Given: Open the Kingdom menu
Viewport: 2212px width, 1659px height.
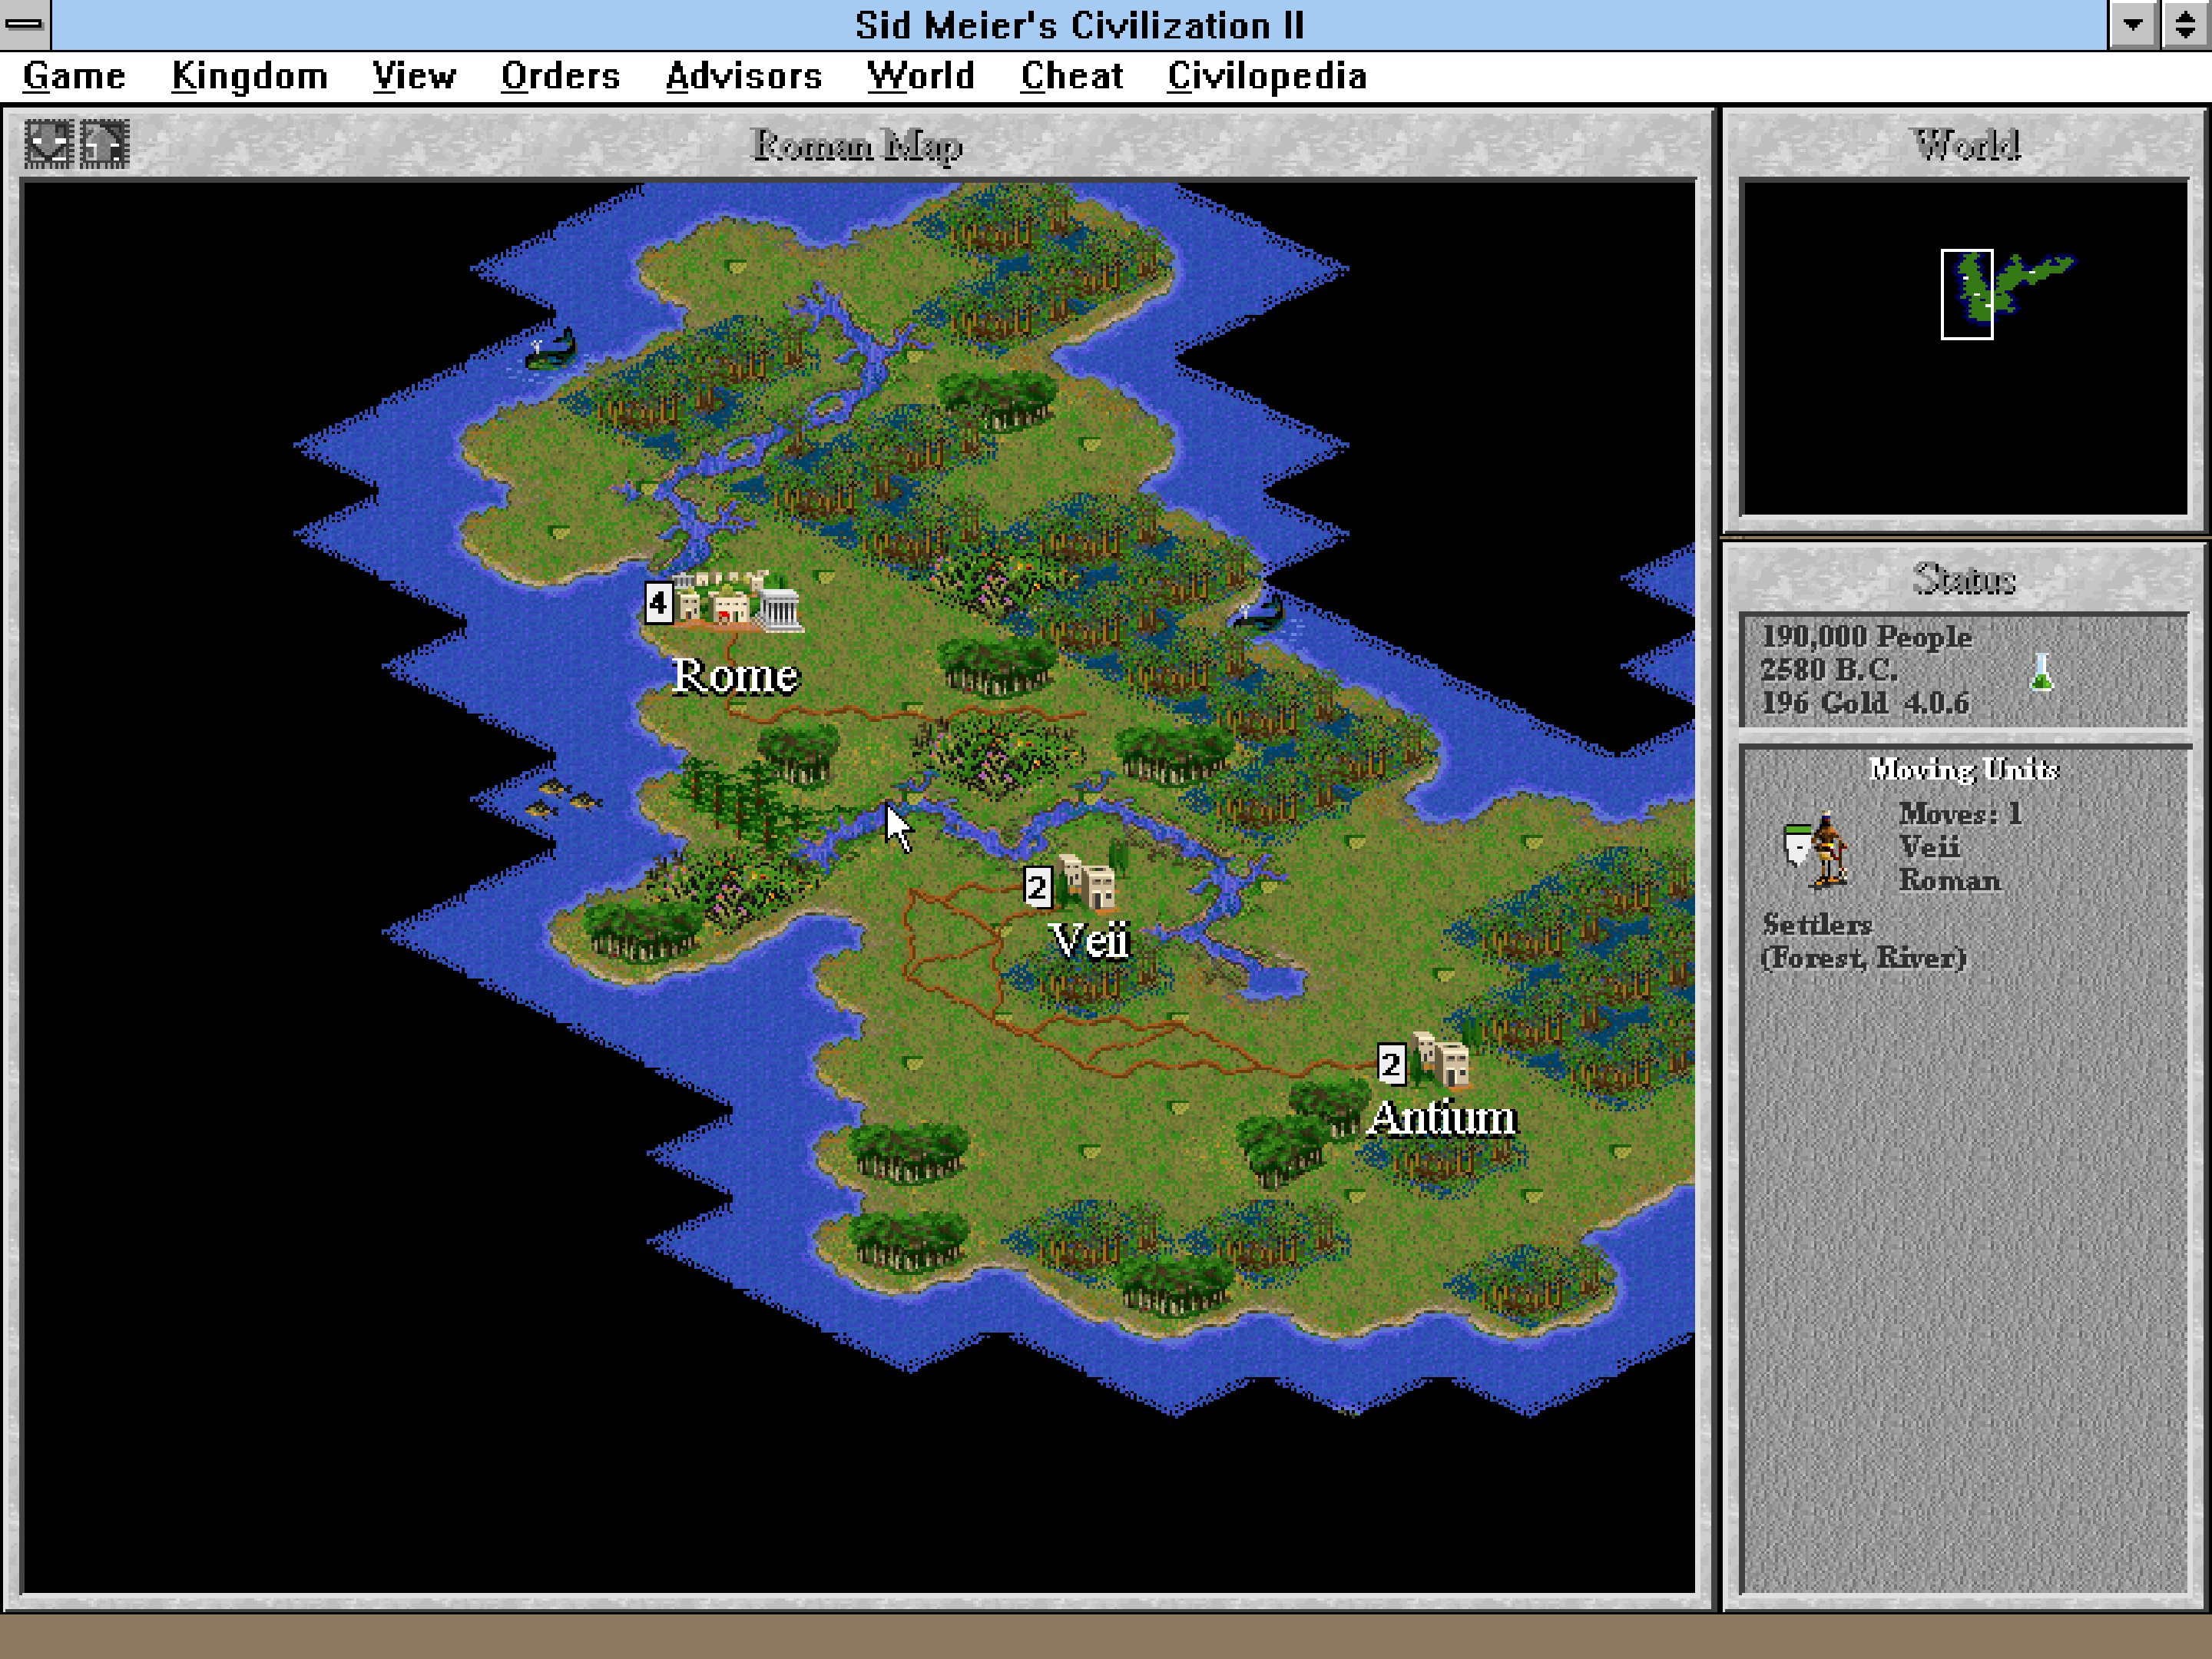Looking at the screenshot, I should 249,76.
